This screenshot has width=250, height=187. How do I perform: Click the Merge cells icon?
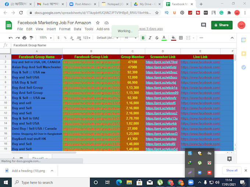click(188, 38)
